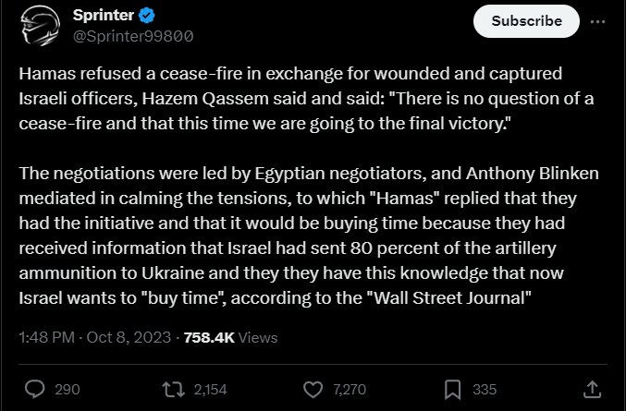This screenshot has width=626, height=411.
Task: Click the Oct 8, 2023 date
Action: point(129,338)
